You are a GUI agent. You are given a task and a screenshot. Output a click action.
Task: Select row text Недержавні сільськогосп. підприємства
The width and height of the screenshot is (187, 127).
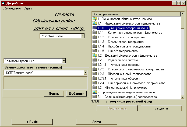pyautogui.click(x=132, y=23)
